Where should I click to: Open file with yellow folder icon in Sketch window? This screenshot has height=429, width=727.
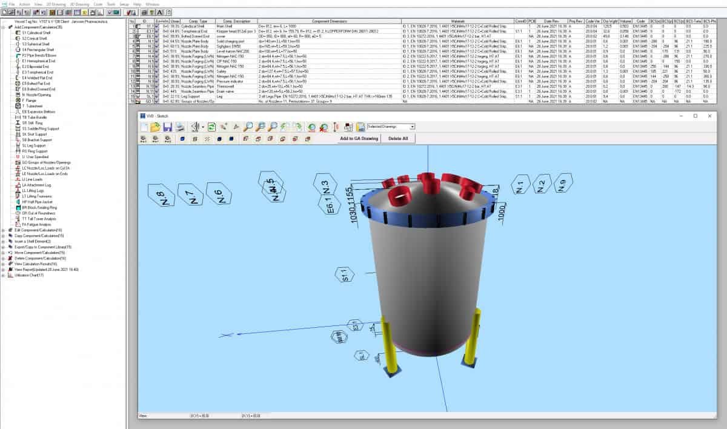(x=156, y=127)
